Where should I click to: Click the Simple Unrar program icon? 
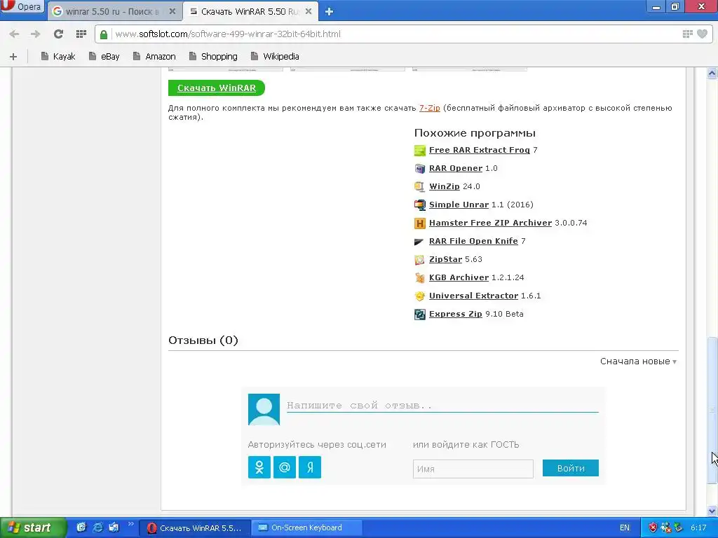[420, 205]
